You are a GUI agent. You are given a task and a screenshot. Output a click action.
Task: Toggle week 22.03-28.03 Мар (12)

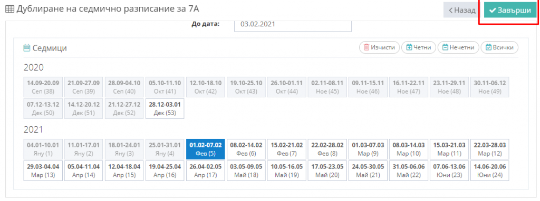[x=490, y=149]
